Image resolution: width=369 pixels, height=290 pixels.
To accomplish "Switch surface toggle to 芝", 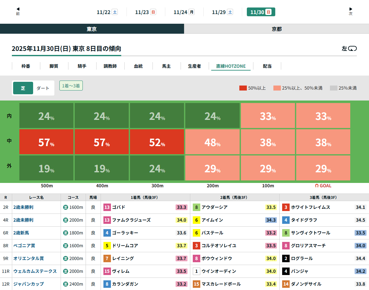I will pos(23,88).
